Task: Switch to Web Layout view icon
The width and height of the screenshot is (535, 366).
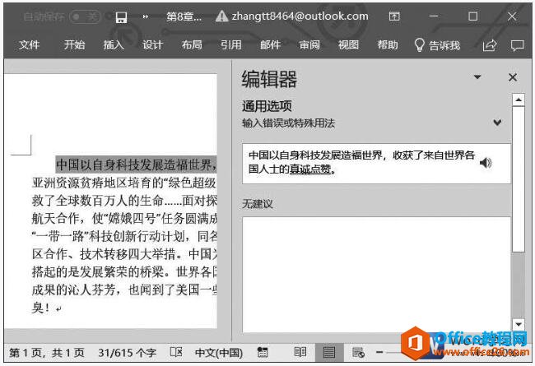Action: coord(357,352)
